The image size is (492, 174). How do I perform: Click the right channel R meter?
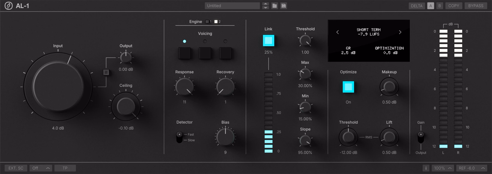tap(458, 89)
